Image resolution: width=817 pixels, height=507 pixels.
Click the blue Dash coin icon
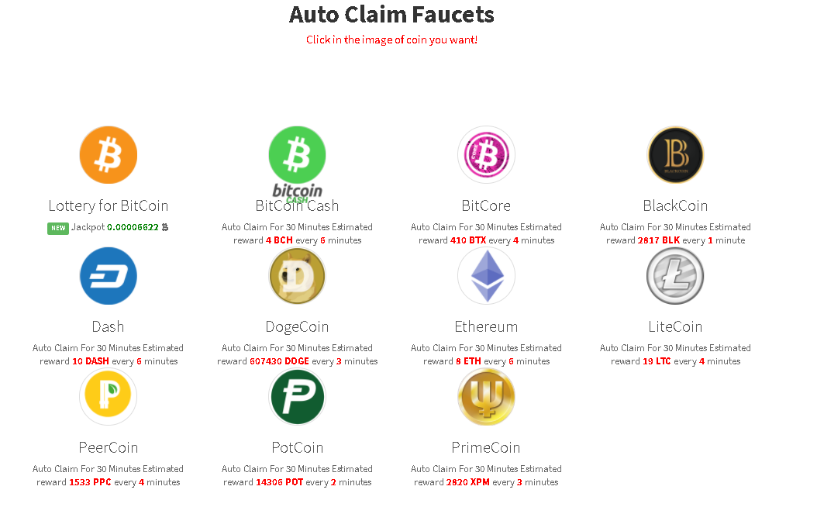tap(109, 276)
